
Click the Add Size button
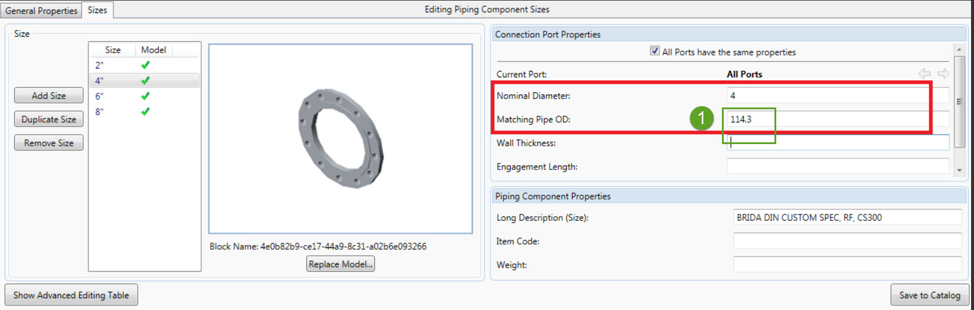(x=49, y=96)
